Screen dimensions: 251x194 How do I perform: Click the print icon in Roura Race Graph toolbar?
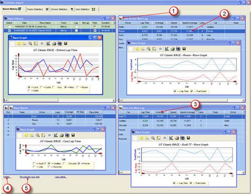[173, 49]
